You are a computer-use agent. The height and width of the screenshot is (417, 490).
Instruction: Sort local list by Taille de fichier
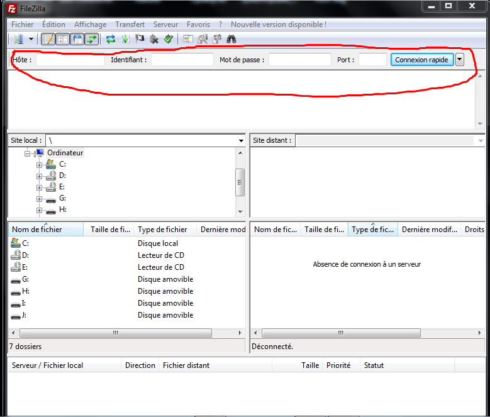pyautogui.click(x=109, y=230)
